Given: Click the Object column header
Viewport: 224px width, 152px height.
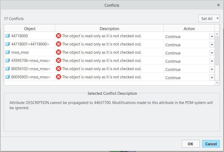Looking at the screenshot, I should pos(30,28).
